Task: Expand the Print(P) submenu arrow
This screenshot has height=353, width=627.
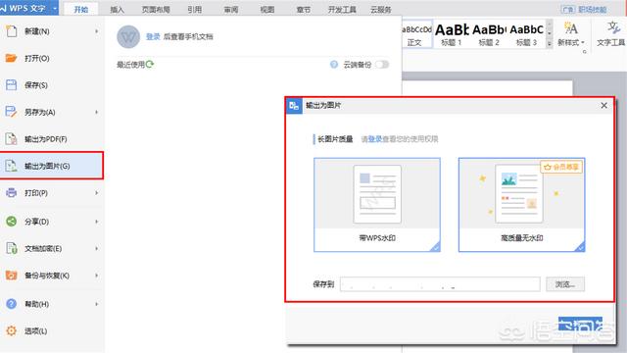Action: (x=96, y=193)
